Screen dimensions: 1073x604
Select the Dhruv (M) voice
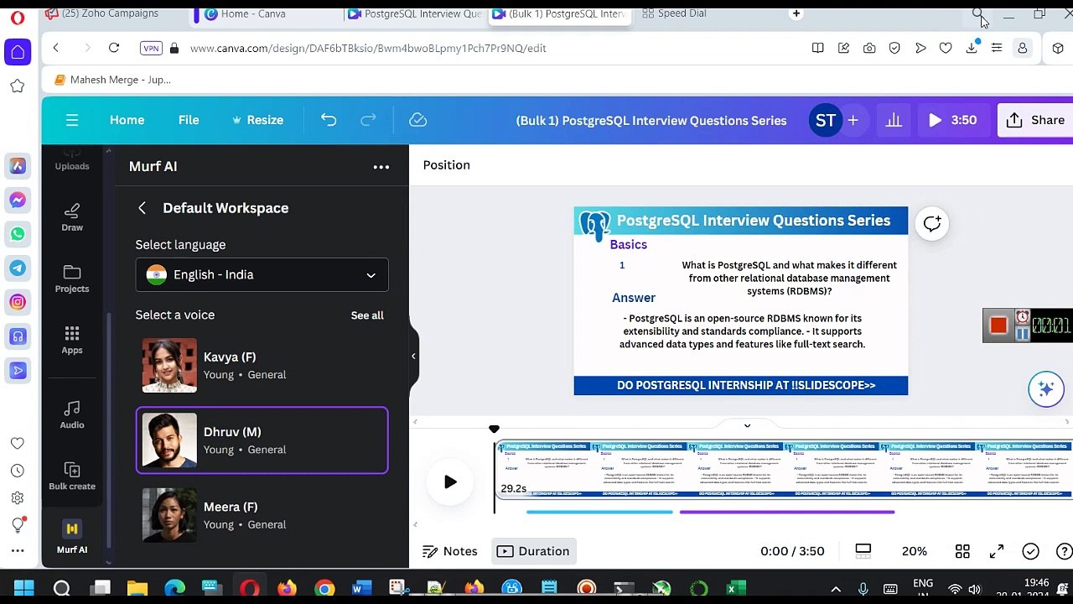262,440
